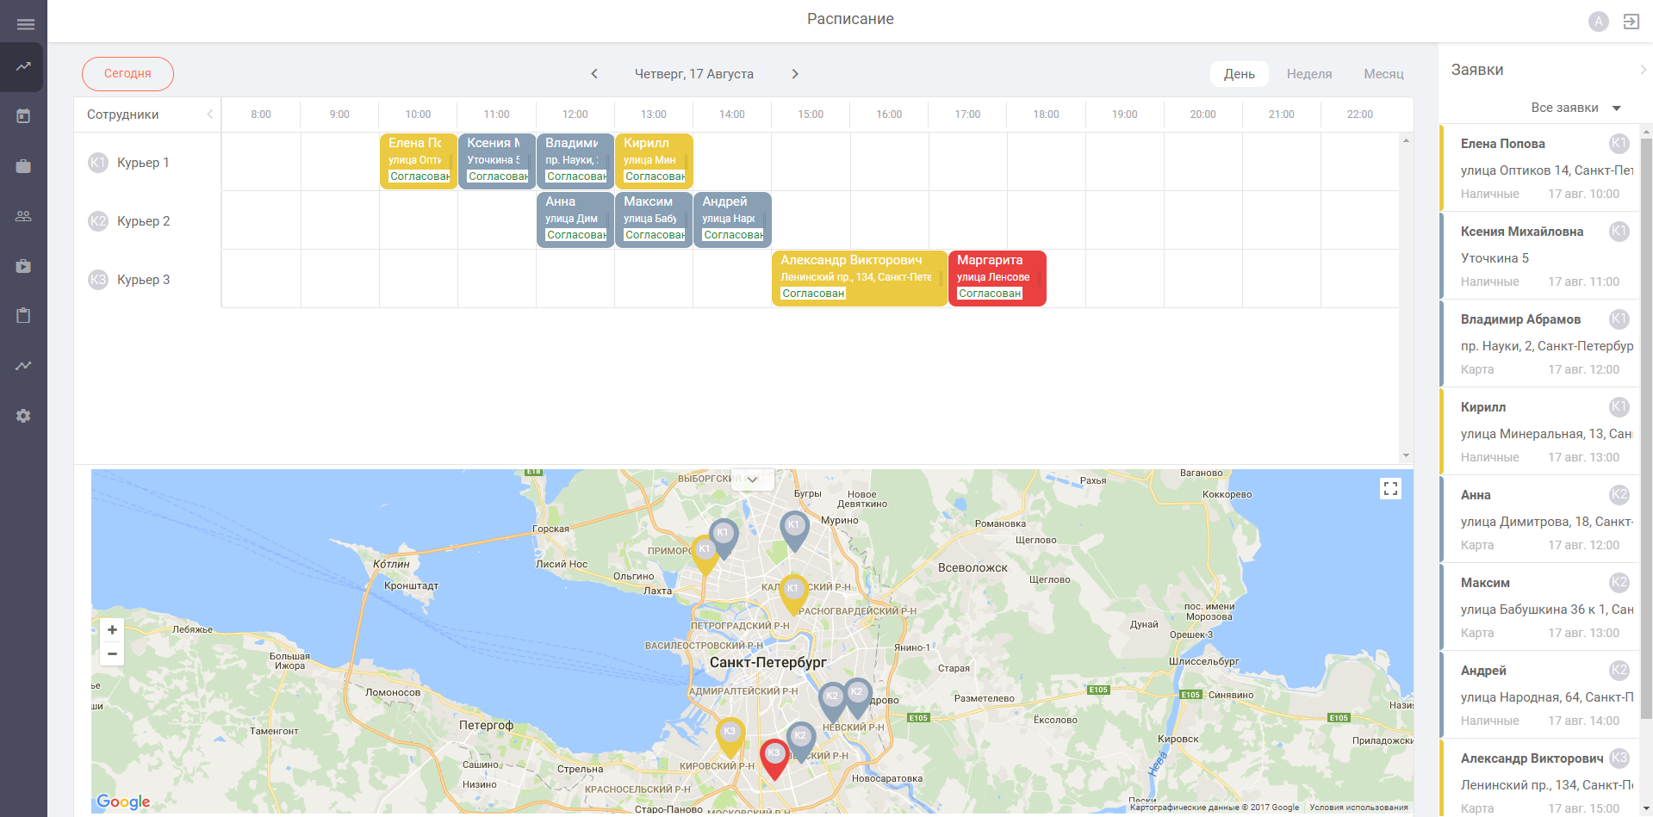Click the user avatar 'A' icon
Viewport: 1653px width, 817px height.
tap(1598, 22)
